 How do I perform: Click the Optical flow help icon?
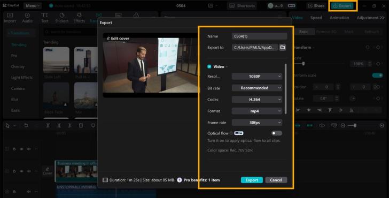(x=231, y=133)
